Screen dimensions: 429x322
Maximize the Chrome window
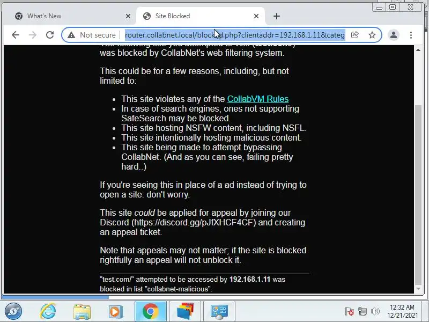point(393,7)
